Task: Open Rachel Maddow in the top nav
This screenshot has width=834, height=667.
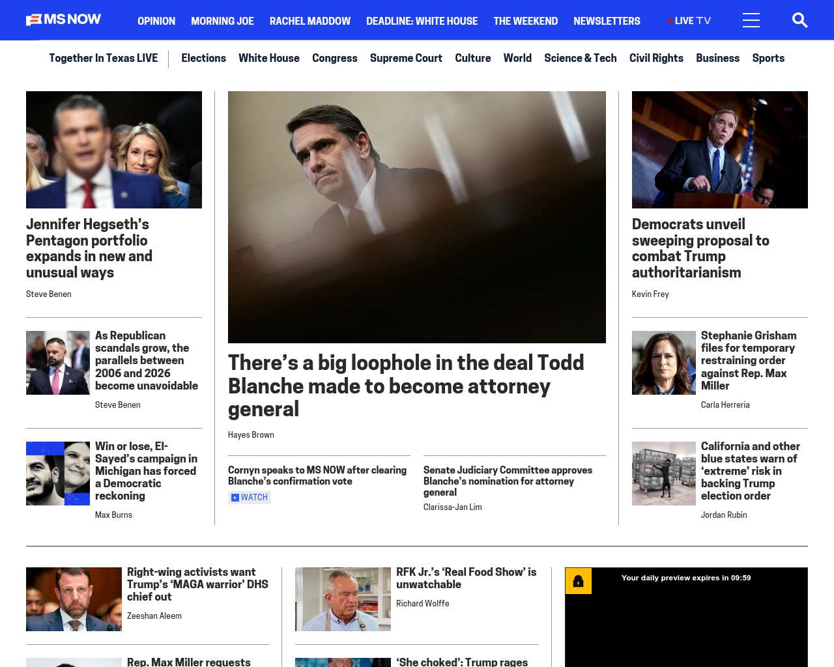Action: coord(310,21)
